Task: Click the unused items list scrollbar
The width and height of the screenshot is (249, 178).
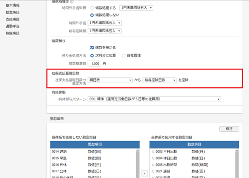Action: coord(138,163)
